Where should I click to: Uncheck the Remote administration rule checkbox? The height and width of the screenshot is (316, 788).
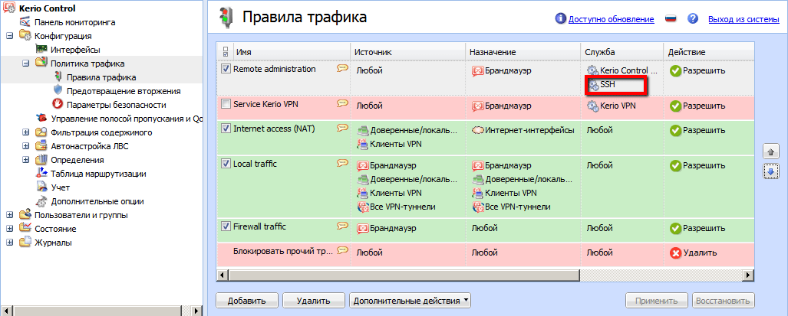point(226,69)
